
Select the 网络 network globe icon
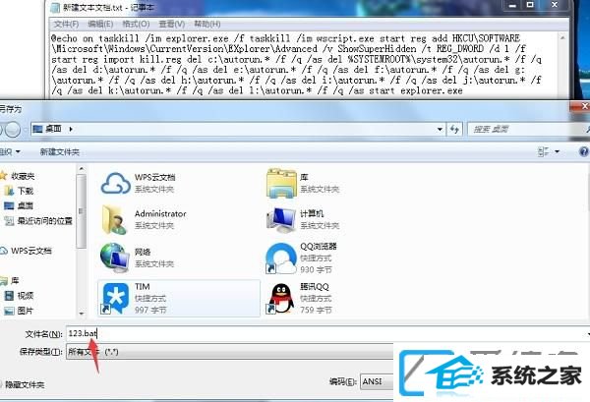point(115,258)
